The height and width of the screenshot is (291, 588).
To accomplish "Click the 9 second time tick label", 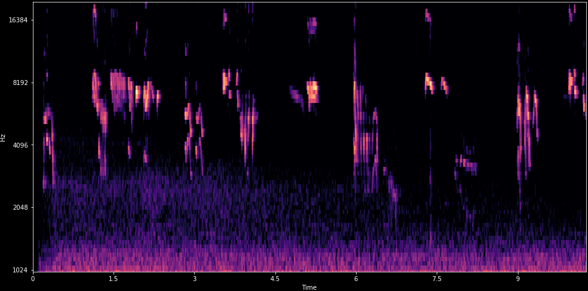I will tap(518, 279).
